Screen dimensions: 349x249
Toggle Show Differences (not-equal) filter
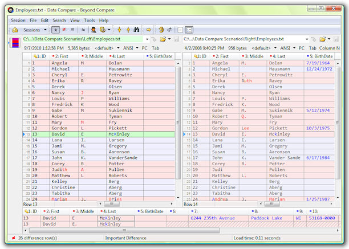click(64, 30)
